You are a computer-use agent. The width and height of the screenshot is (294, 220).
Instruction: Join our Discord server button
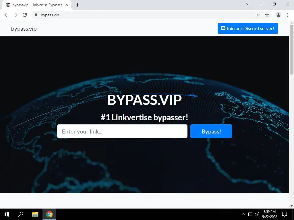[248, 28]
